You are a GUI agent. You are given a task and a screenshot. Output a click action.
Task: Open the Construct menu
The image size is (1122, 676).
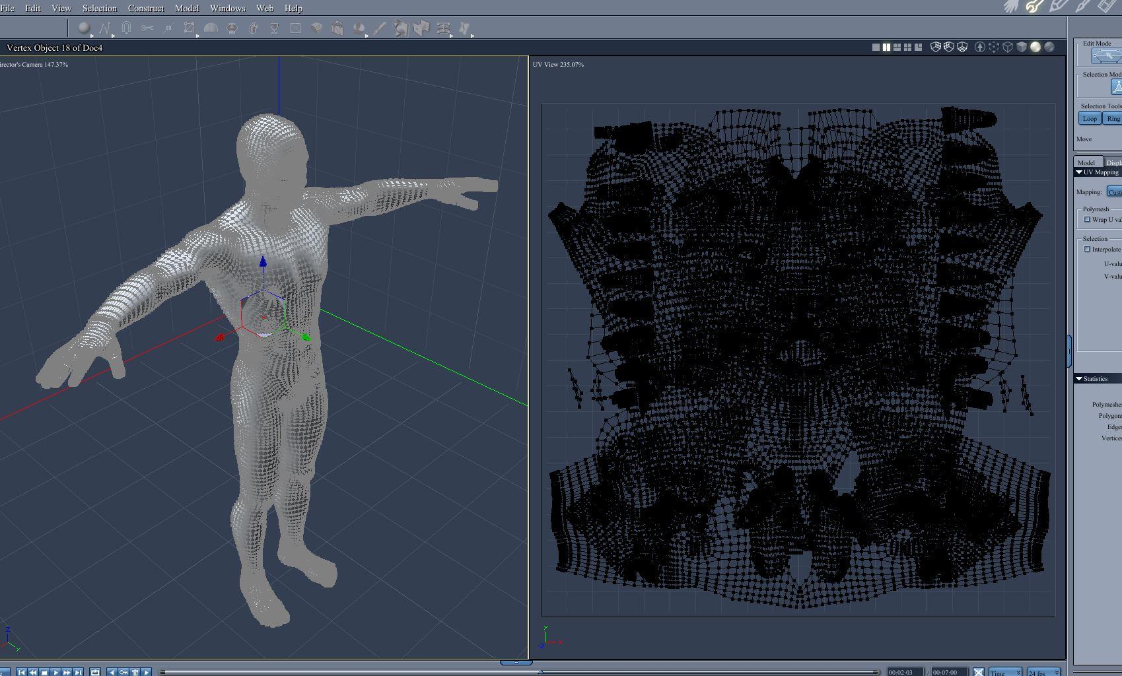click(x=145, y=8)
